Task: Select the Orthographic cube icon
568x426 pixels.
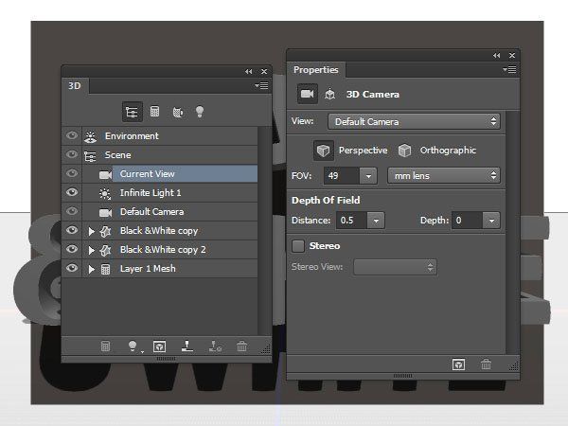Action: (x=404, y=150)
